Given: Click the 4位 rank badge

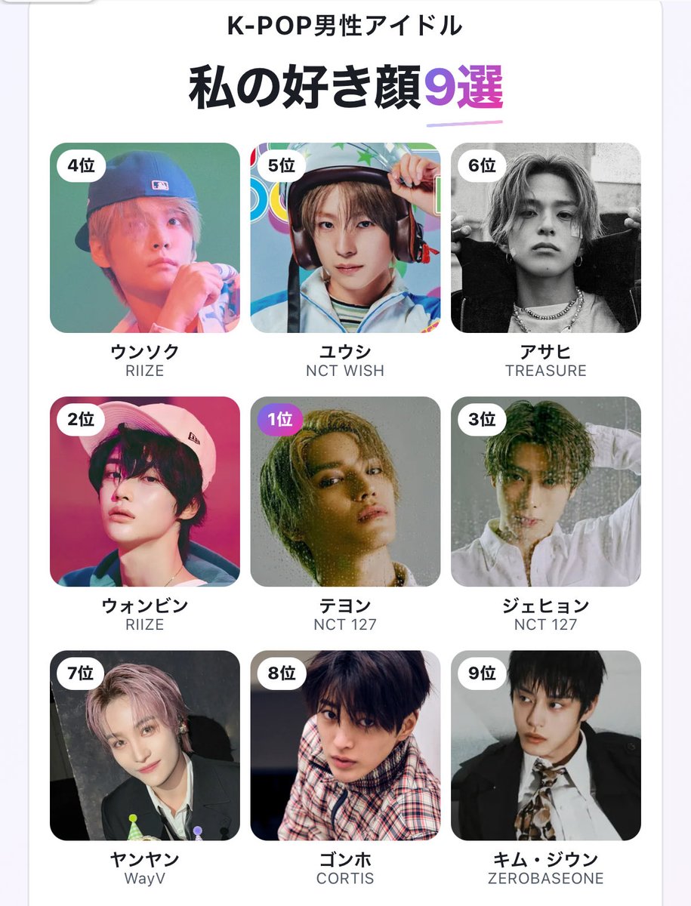Looking at the screenshot, I should coord(81,165).
